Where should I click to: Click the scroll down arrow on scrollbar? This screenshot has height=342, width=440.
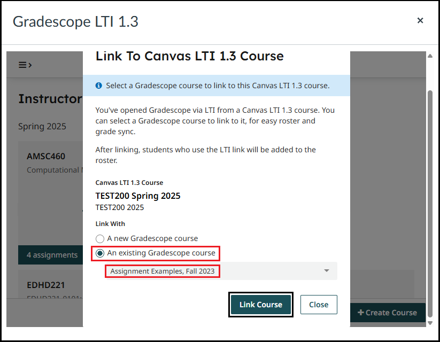pyautogui.click(x=430, y=323)
